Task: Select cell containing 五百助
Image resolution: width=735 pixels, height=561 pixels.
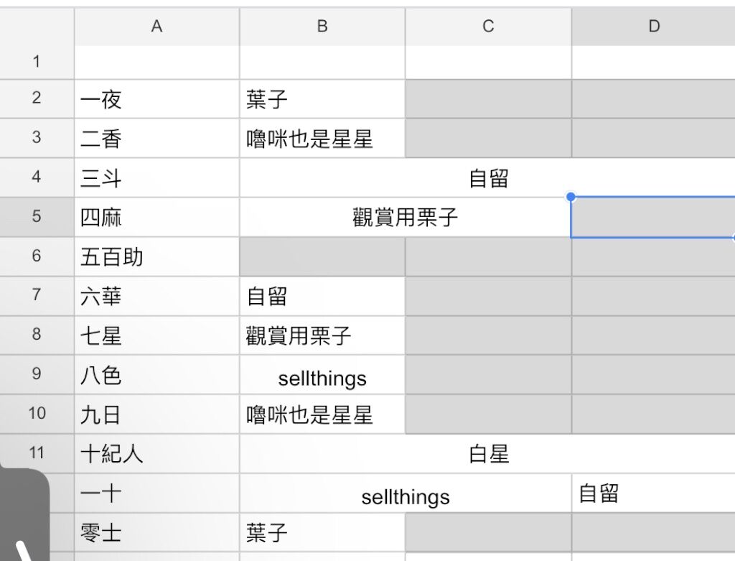Action: 156,256
